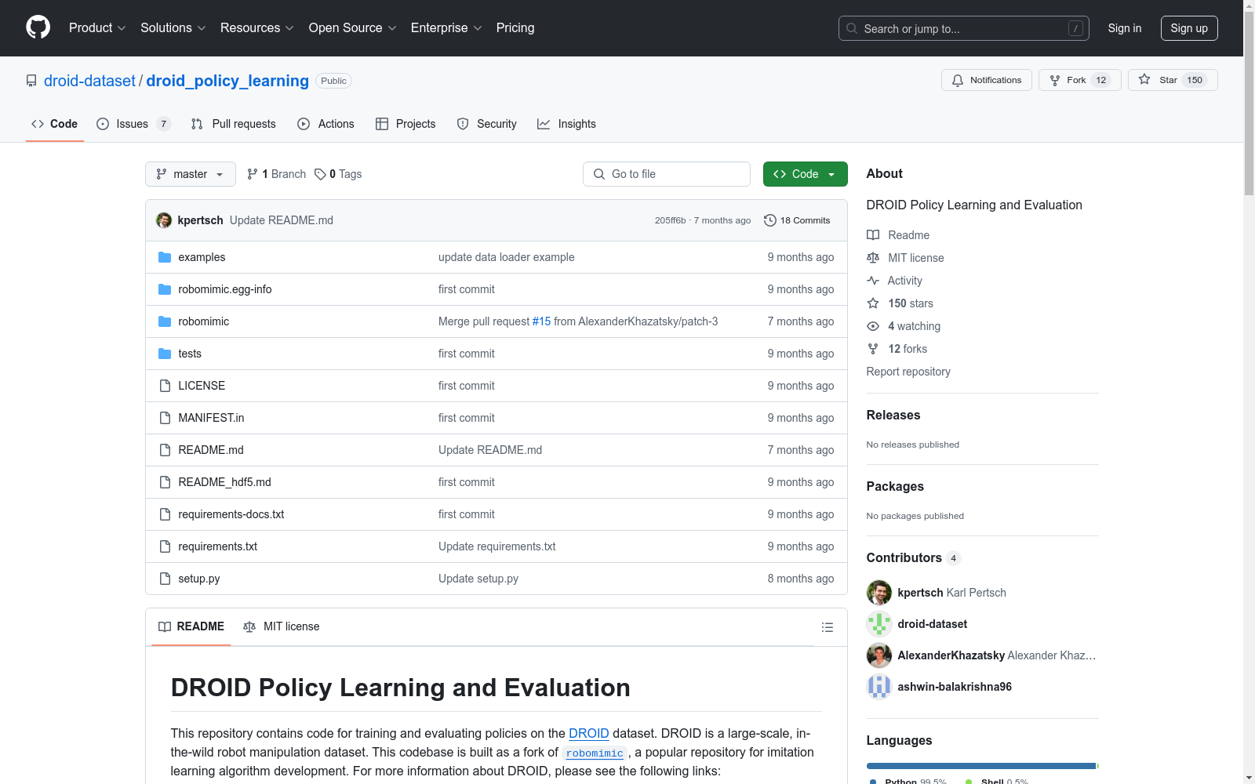The width and height of the screenshot is (1255, 784).
Task: Click the search magnifier icon in header
Action: pos(852,28)
